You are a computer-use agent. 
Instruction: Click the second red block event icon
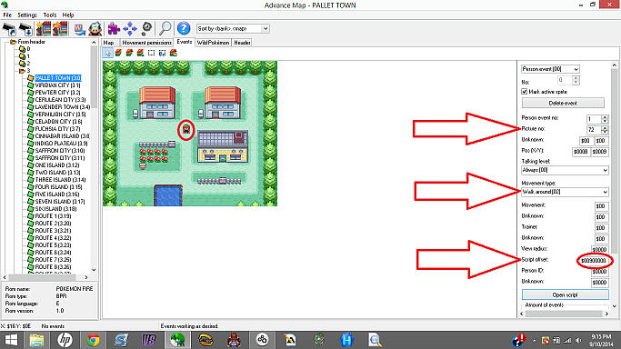[129, 53]
